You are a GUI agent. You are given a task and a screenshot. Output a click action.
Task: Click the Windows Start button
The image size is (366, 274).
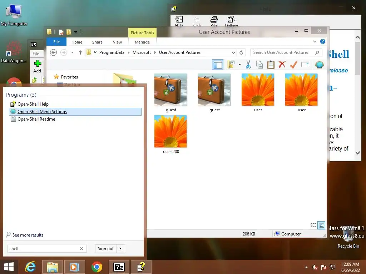(x=9, y=267)
